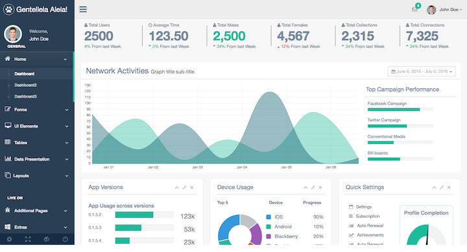Viewport: 467px width, 252px height.
Task: Click the Bill boards progress bar
Action: [400, 159]
